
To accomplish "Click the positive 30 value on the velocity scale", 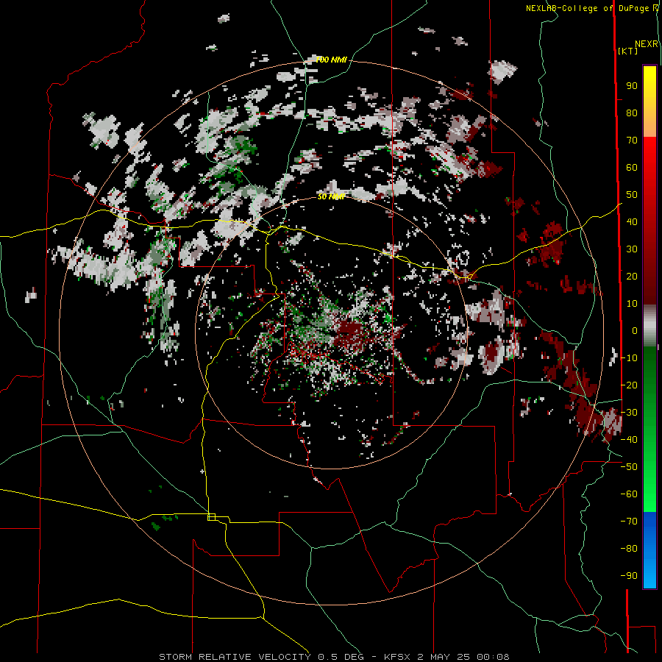I will 632,249.
